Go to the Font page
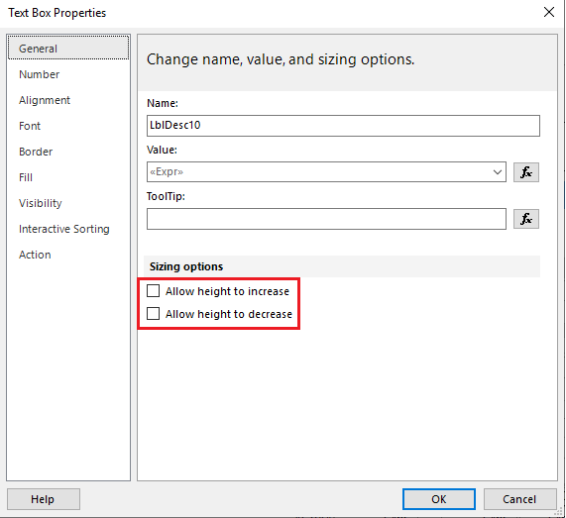Screen dimensions: 566x518 [x=30, y=126]
